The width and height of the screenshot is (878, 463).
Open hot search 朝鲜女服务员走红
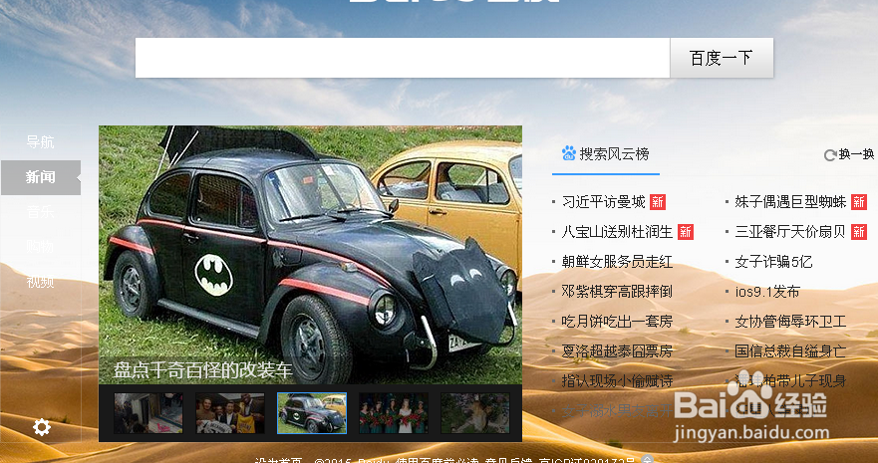(617, 262)
